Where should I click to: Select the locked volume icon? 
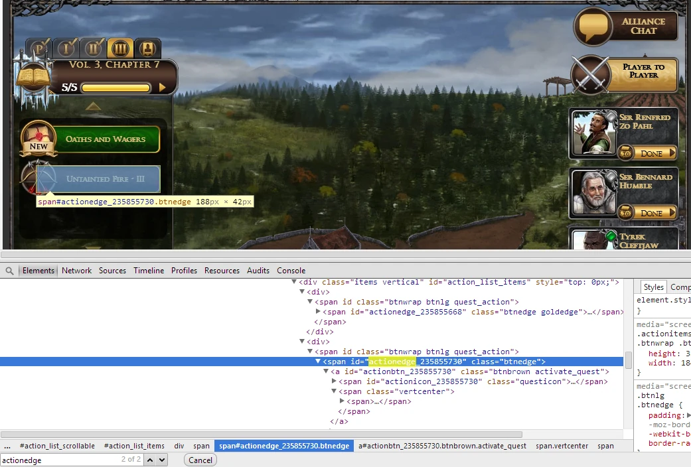point(147,48)
